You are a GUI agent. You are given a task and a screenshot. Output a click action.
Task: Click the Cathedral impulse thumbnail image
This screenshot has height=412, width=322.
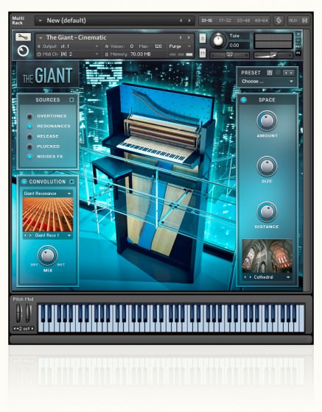coord(267,256)
